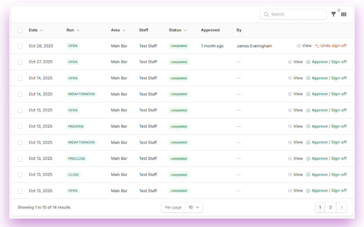Open the Status column dropdown
This screenshot has width=364, height=227.
[186, 30]
